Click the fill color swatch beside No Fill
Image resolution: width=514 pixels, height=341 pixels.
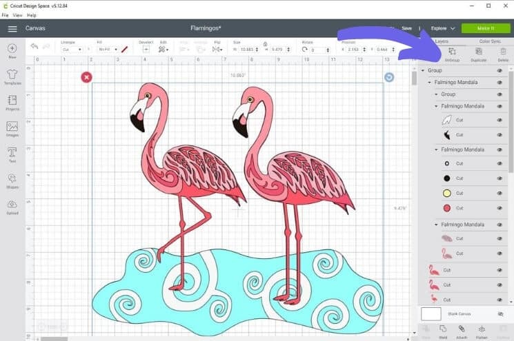tap(124, 50)
